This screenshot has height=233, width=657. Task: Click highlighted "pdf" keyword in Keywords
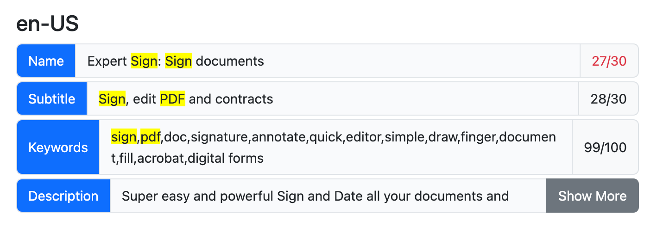pyautogui.click(x=150, y=137)
